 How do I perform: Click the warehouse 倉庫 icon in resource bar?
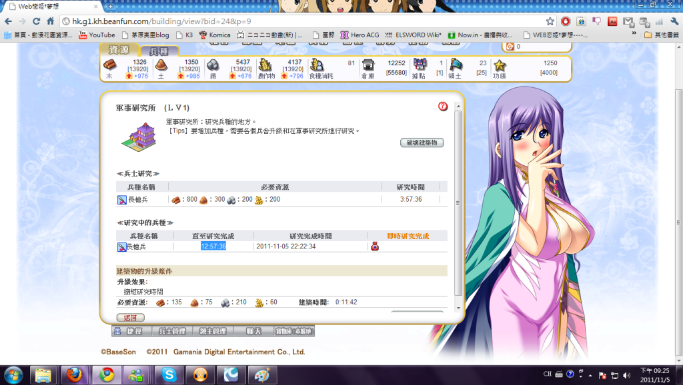point(368,65)
